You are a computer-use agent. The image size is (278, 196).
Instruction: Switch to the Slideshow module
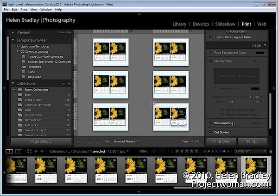click(x=225, y=24)
